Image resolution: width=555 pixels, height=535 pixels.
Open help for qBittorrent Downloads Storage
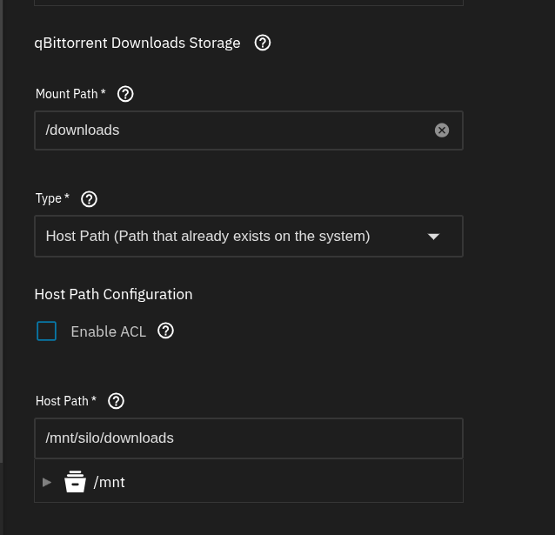coord(263,43)
